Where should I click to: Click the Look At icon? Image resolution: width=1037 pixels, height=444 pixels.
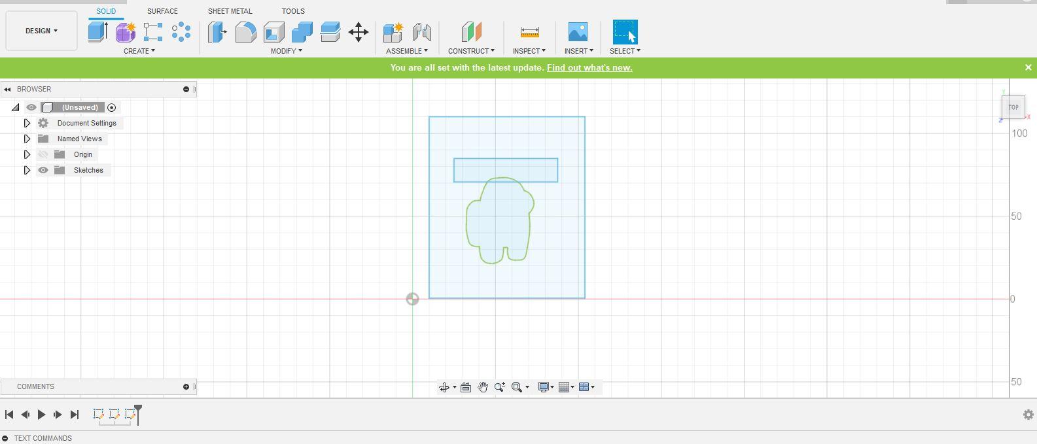(x=466, y=387)
